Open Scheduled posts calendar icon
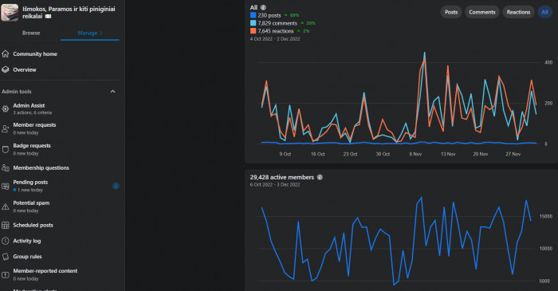 [5, 225]
